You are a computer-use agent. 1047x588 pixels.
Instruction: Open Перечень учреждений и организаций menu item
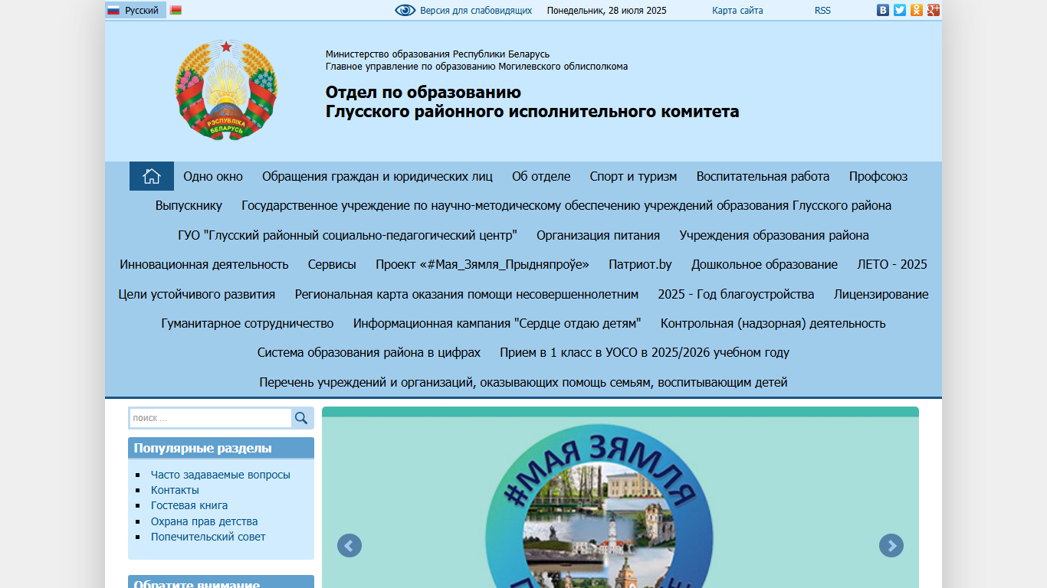coord(523,382)
